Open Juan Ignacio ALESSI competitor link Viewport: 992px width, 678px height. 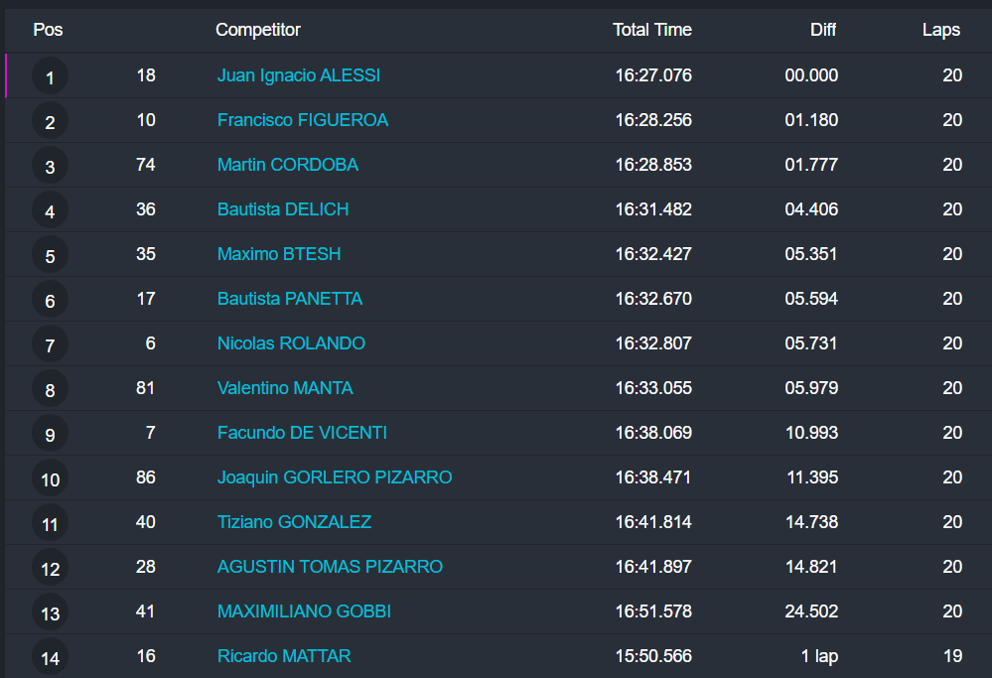pos(298,75)
